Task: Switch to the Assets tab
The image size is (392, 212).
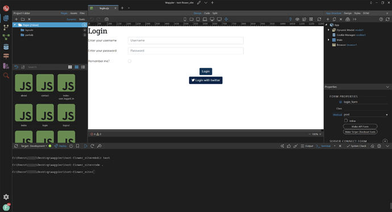Action: 73,13
